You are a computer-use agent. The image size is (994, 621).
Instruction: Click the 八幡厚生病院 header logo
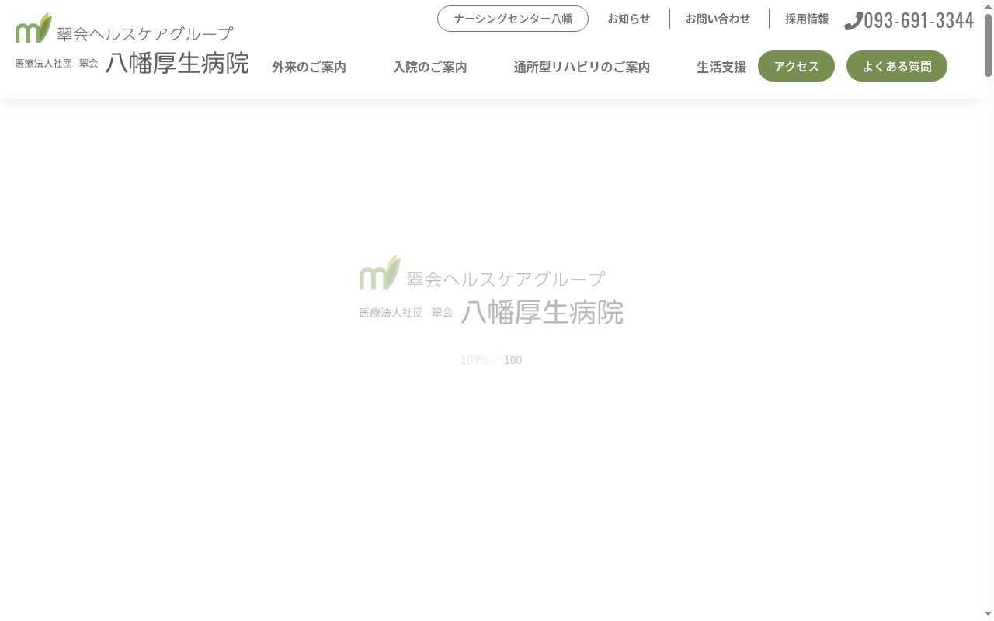pos(132,43)
